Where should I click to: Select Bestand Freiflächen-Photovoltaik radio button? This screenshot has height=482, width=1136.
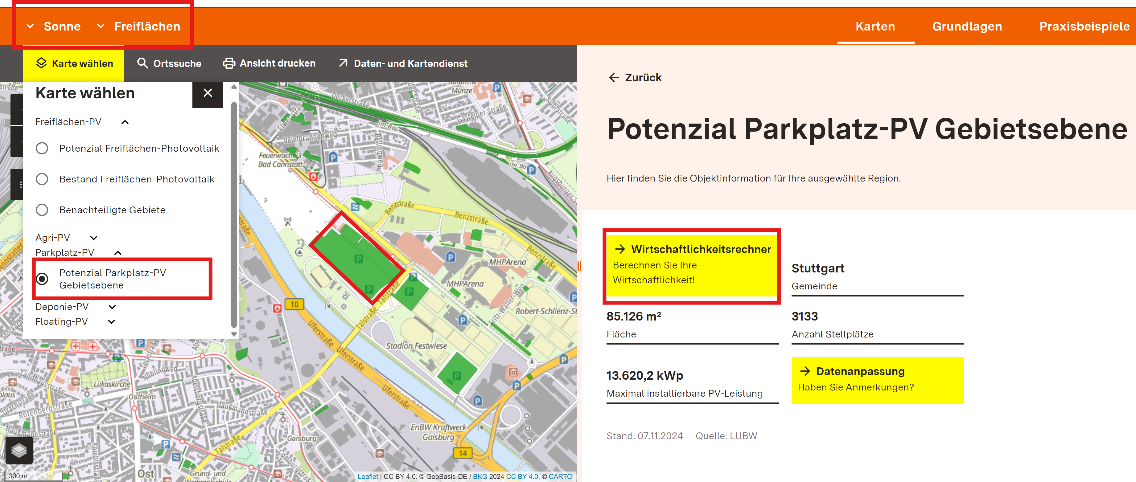[x=42, y=179]
